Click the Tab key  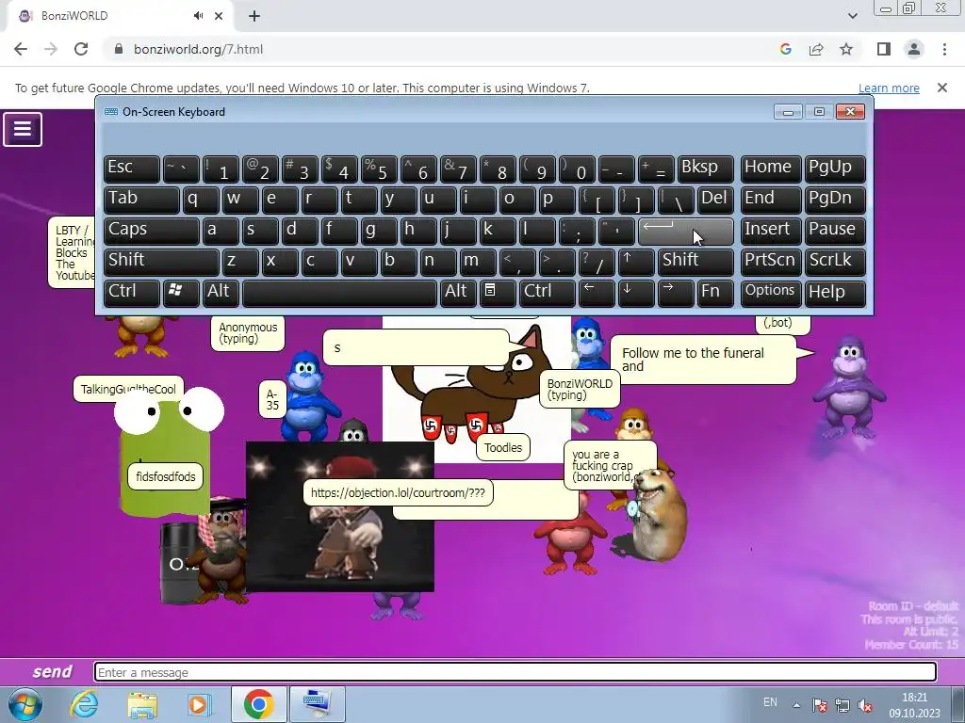(x=141, y=200)
